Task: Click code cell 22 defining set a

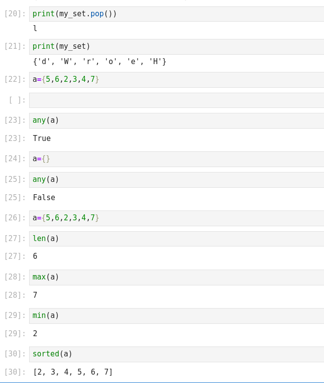Action: coord(178,79)
